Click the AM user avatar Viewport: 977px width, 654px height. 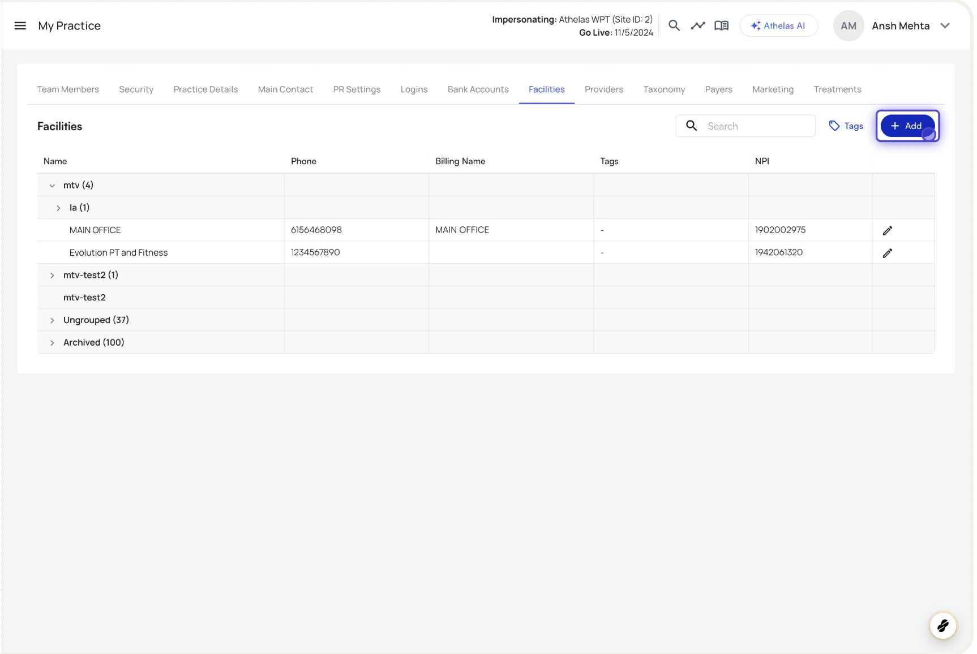(848, 25)
